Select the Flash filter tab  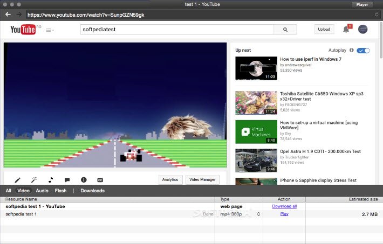60,191
